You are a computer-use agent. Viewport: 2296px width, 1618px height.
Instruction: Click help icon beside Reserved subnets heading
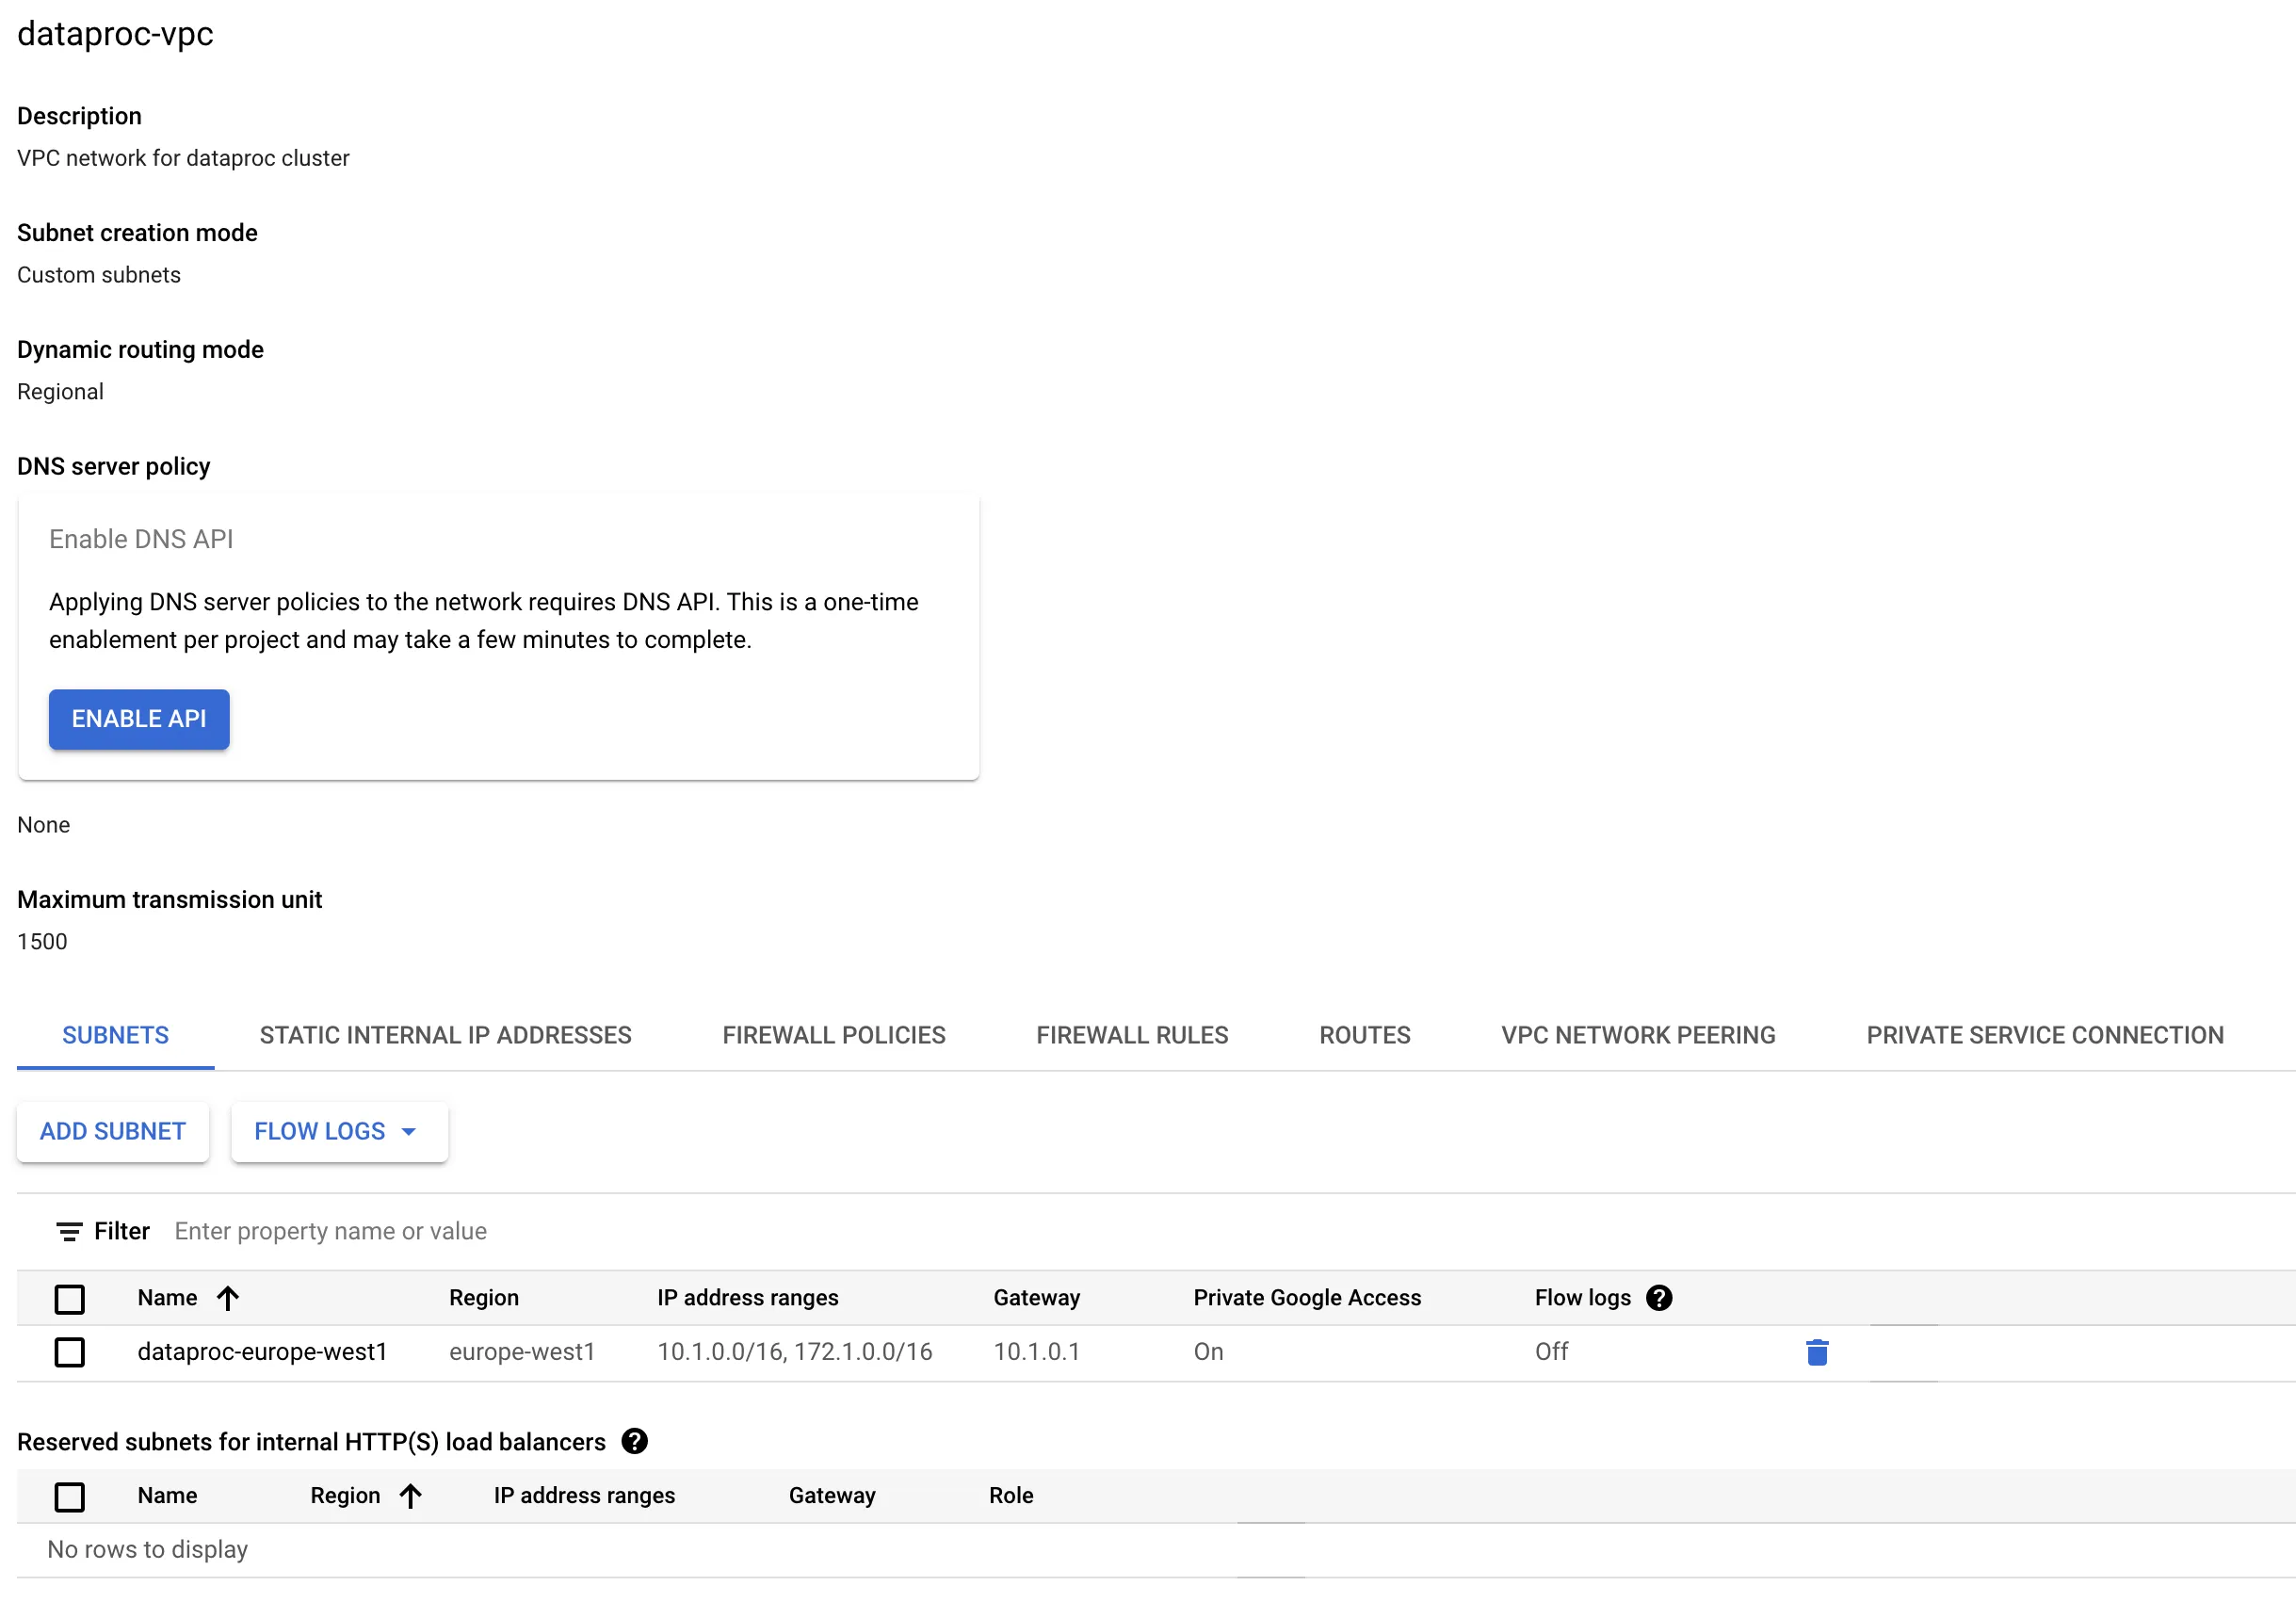tap(634, 1441)
